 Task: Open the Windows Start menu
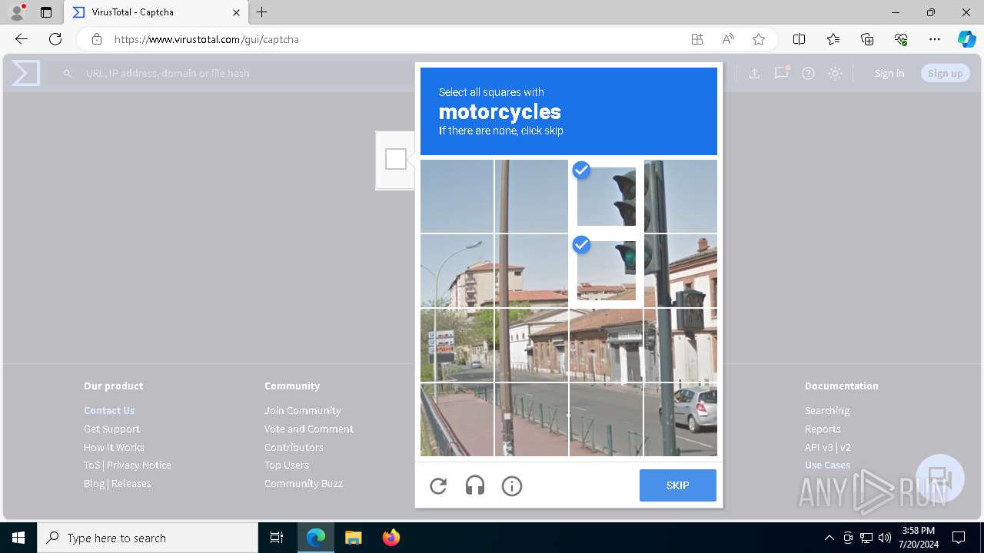click(x=18, y=538)
